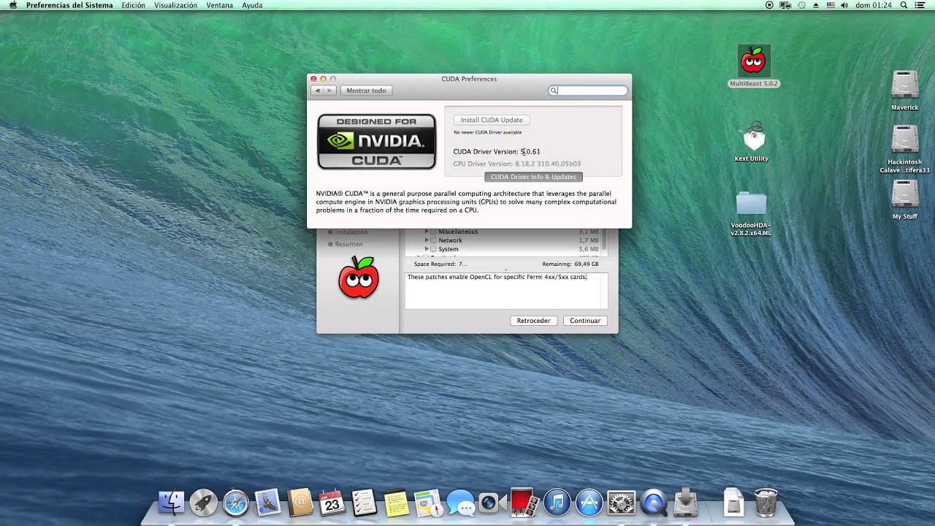This screenshot has height=526, width=935.
Task: Open Kext Utility desktop icon
Action: tap(752, 137)
